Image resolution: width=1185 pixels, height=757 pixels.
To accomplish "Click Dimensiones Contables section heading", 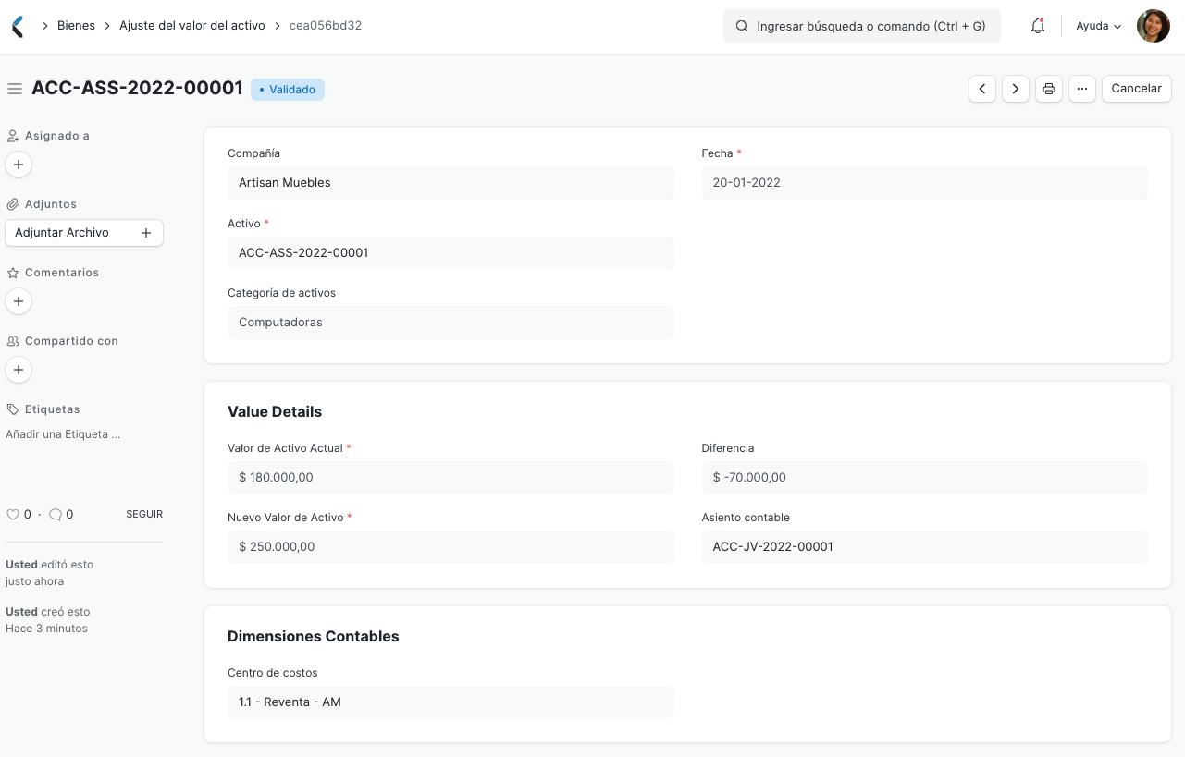I will [314, 636].
